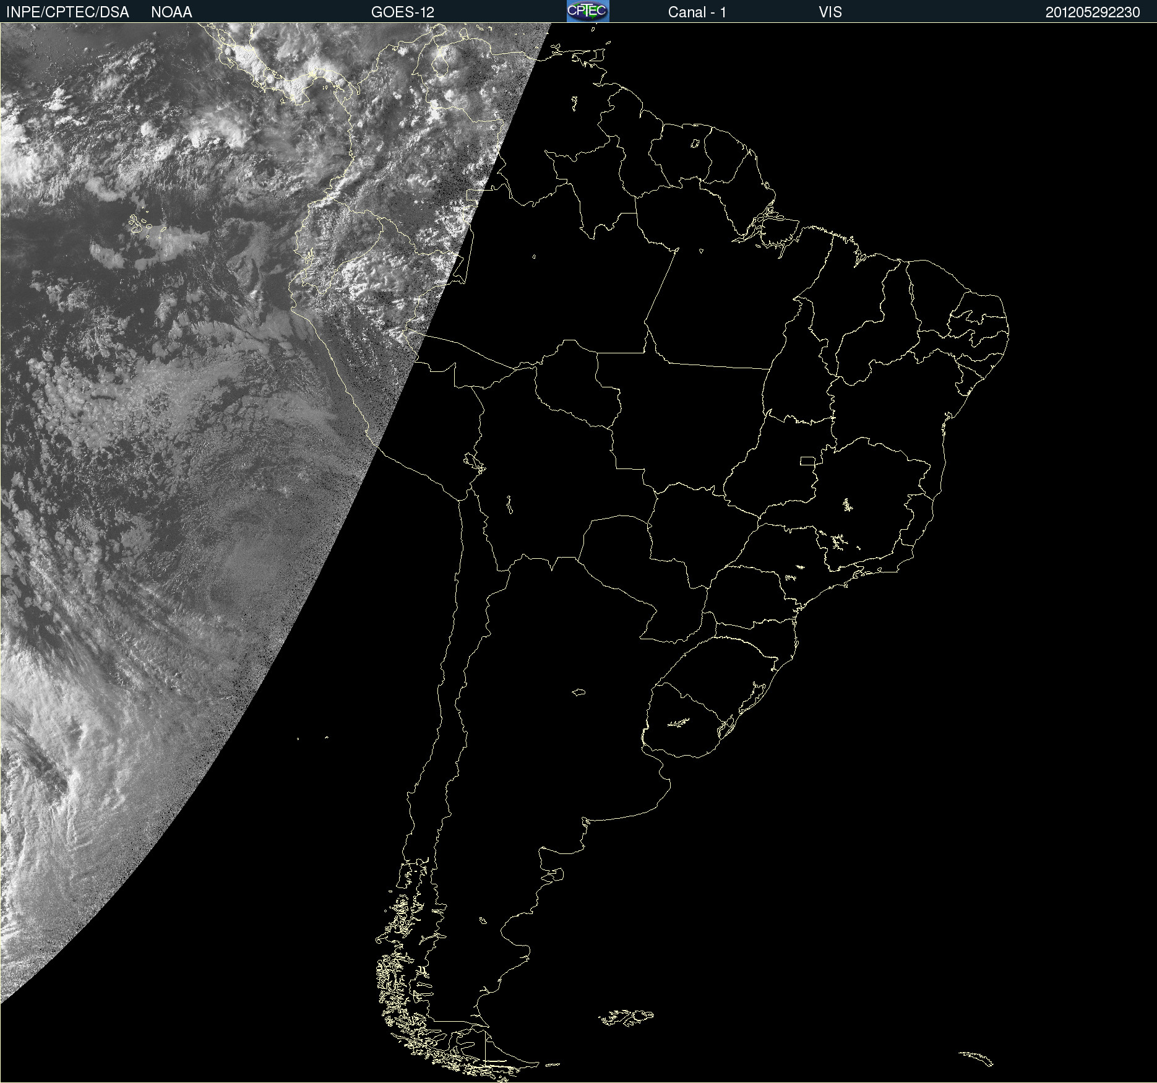Click the NOAA label in header
Image resolution: width=1157 pixels, height=1083 pixels.
(x=171, y=12)
